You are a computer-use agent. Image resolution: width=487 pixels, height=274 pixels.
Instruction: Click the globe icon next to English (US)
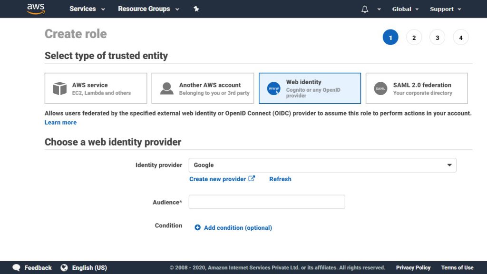tap(64, 267)
